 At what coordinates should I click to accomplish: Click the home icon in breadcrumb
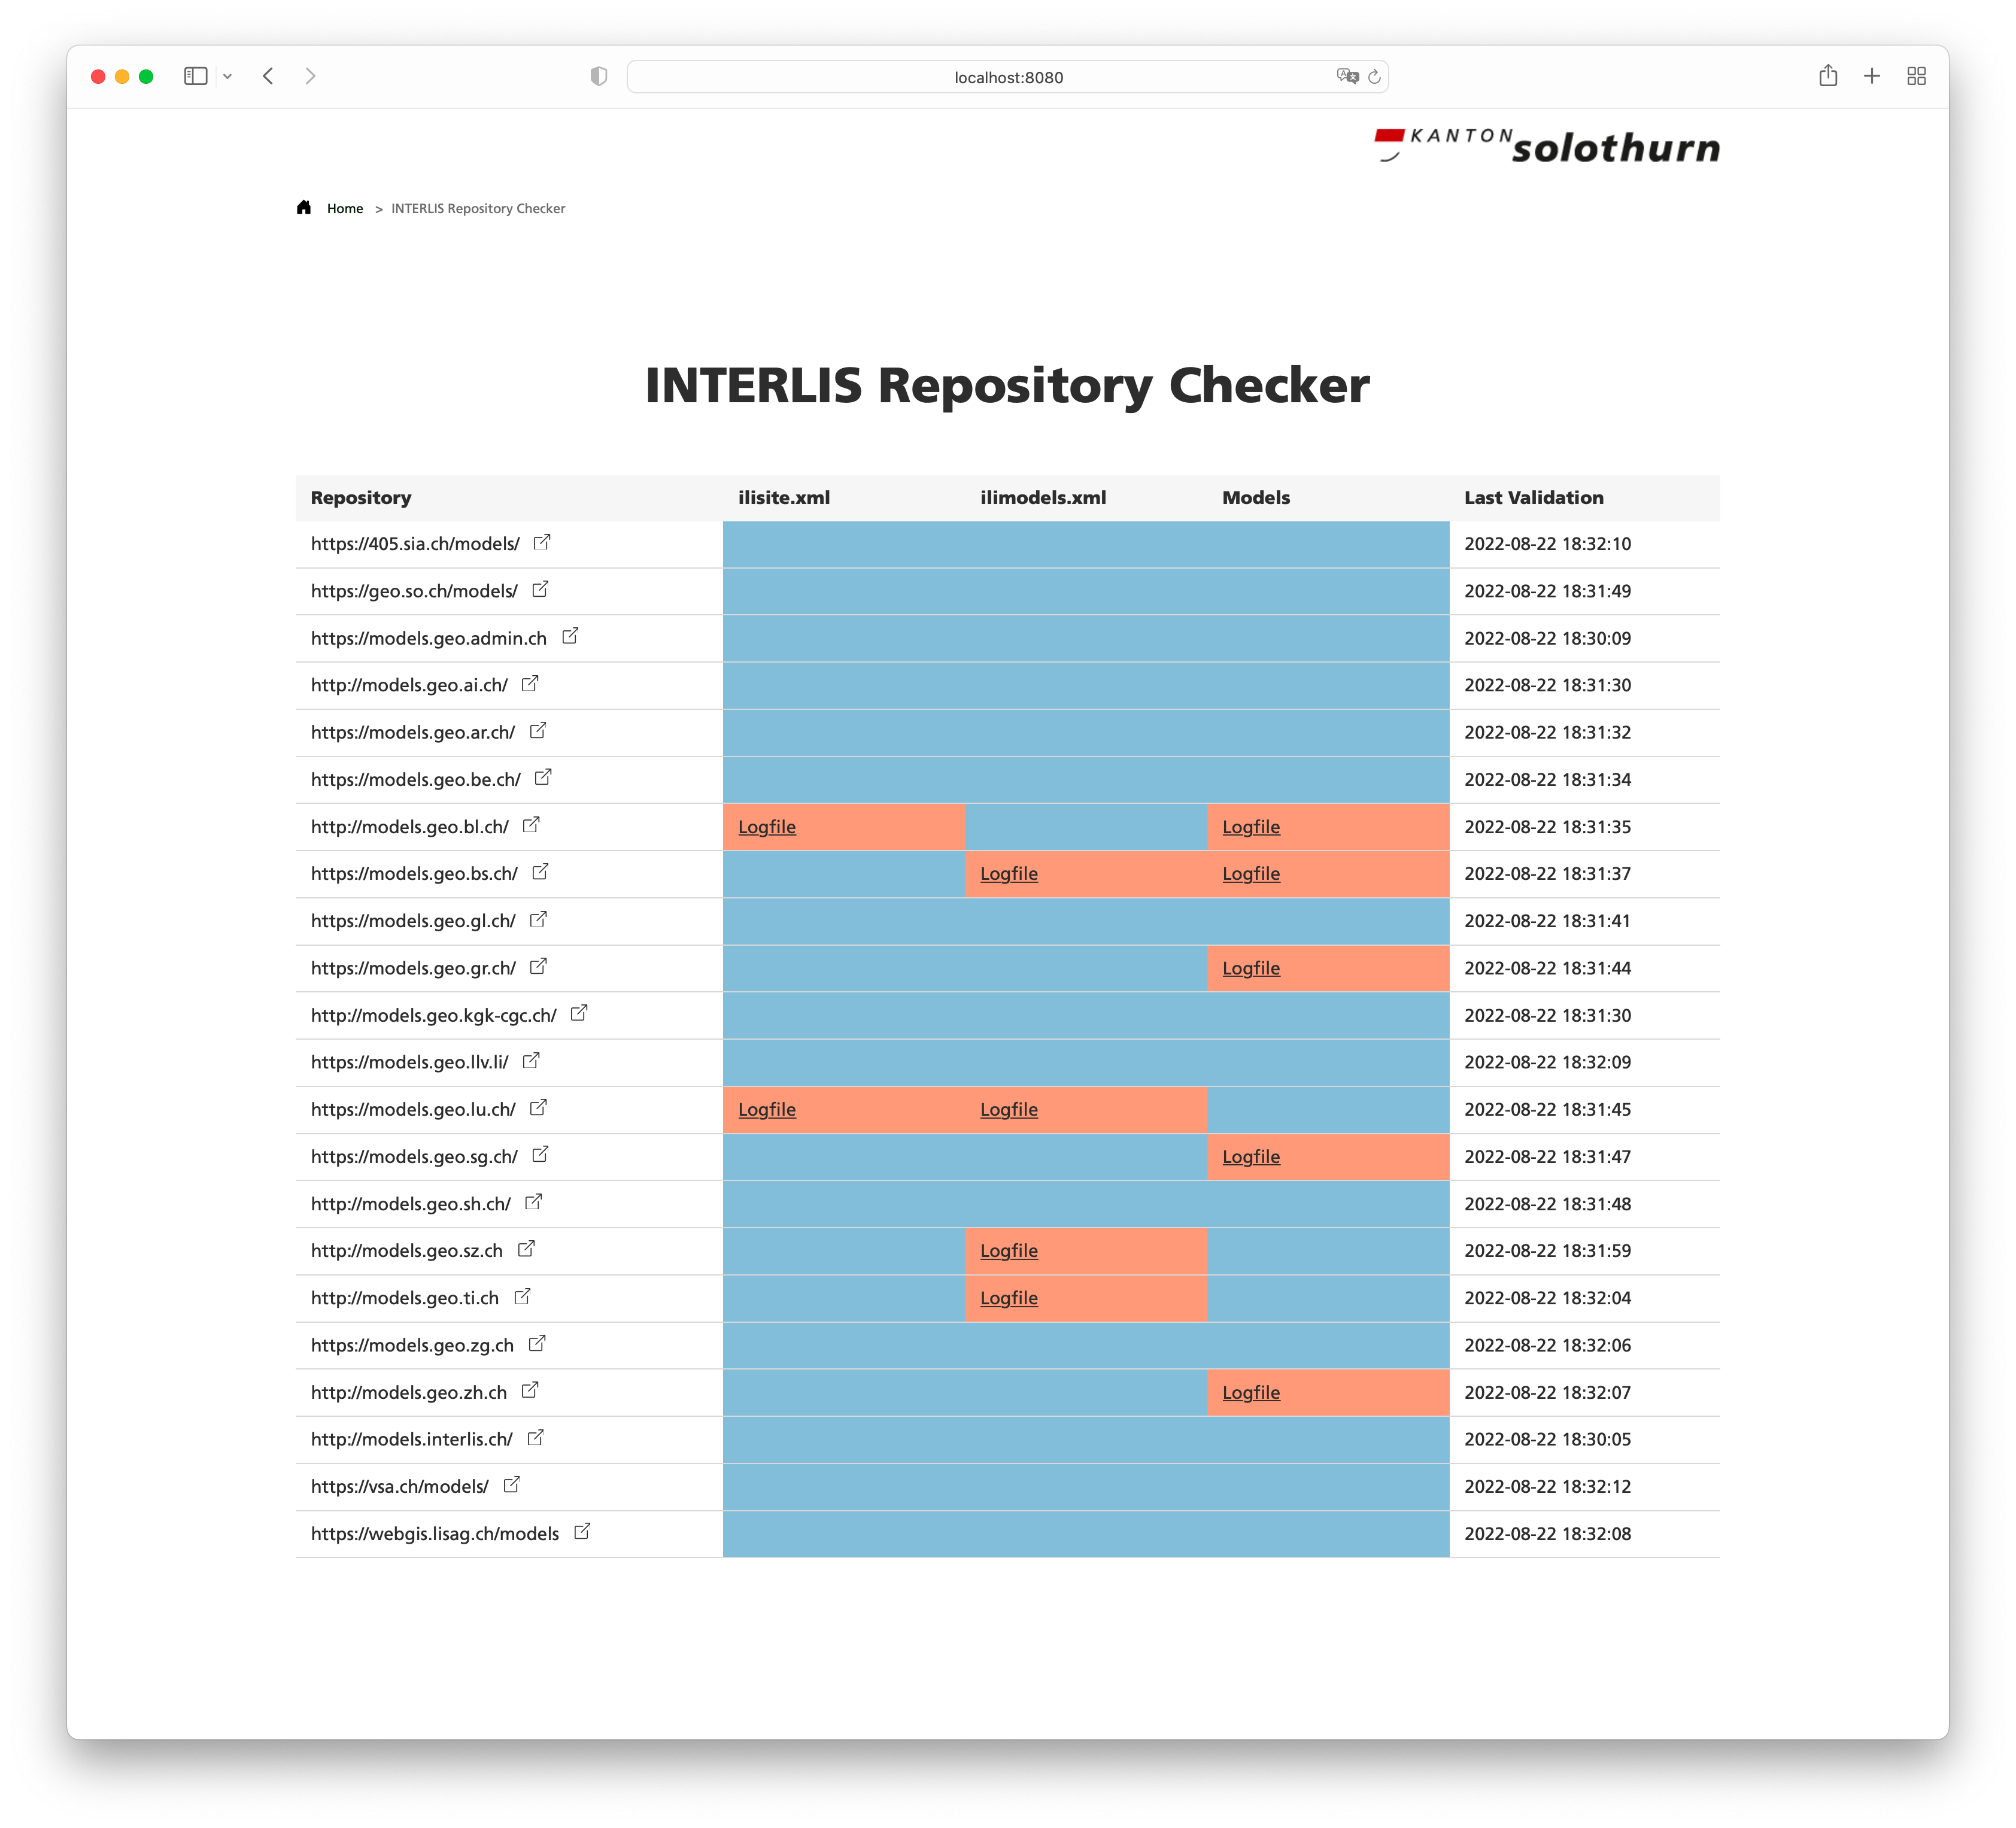pyautogui.click(x=304, y=207)
